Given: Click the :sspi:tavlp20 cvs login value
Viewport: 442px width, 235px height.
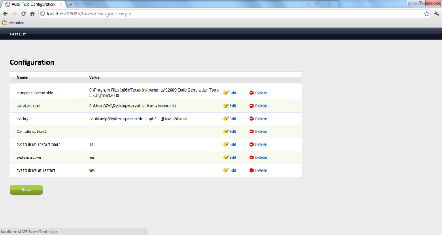Looking at the screenshot, I should pos(139,119).
